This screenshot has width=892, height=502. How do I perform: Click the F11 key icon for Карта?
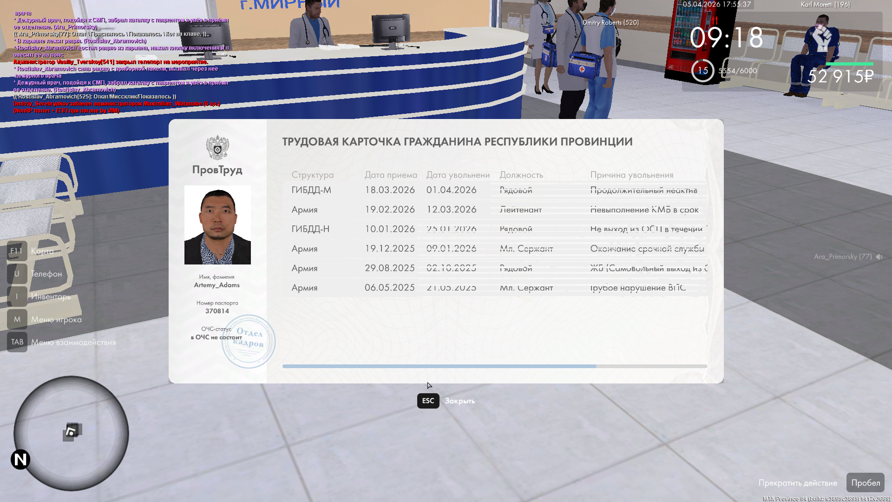tap(17, 251)
